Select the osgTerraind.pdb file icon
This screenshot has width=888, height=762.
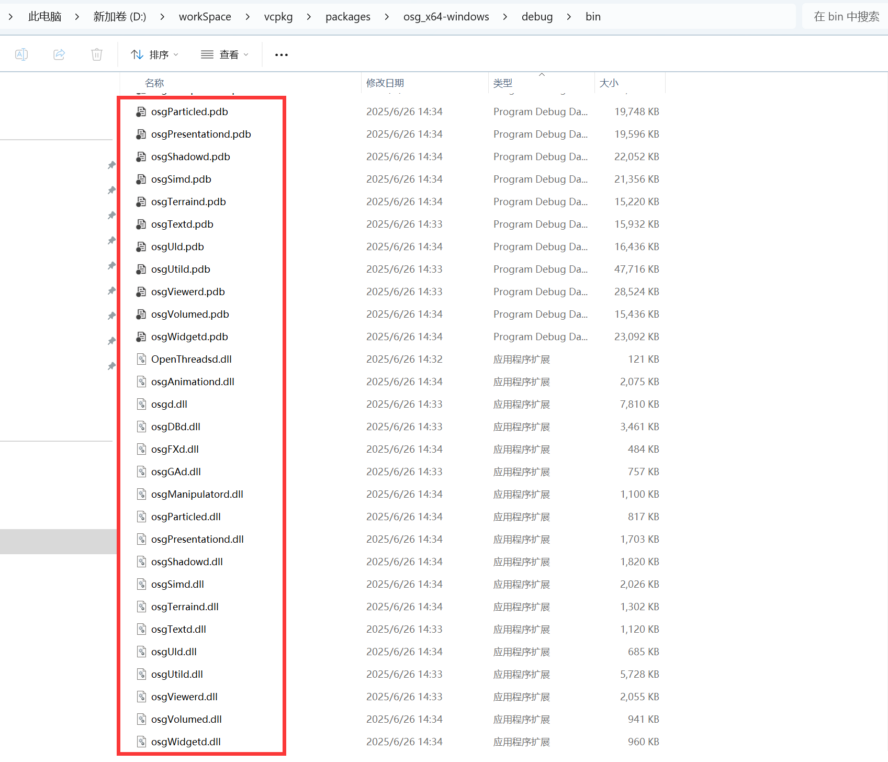pyautogui.click(x=141, y=201)
